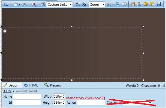The height and width of the screenshot is (108, 166).
Task: Click the toggle docking monitor icon
Action: tap(118, 4)
